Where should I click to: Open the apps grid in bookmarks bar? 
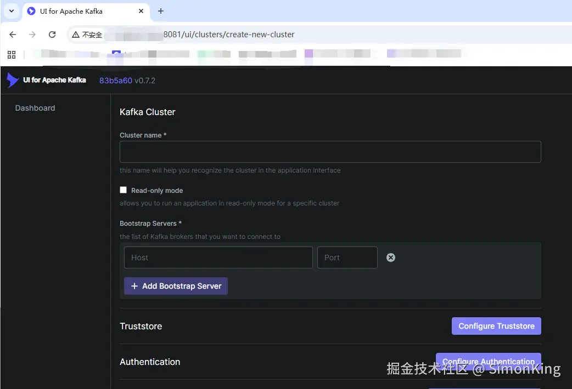coord(12,55)
